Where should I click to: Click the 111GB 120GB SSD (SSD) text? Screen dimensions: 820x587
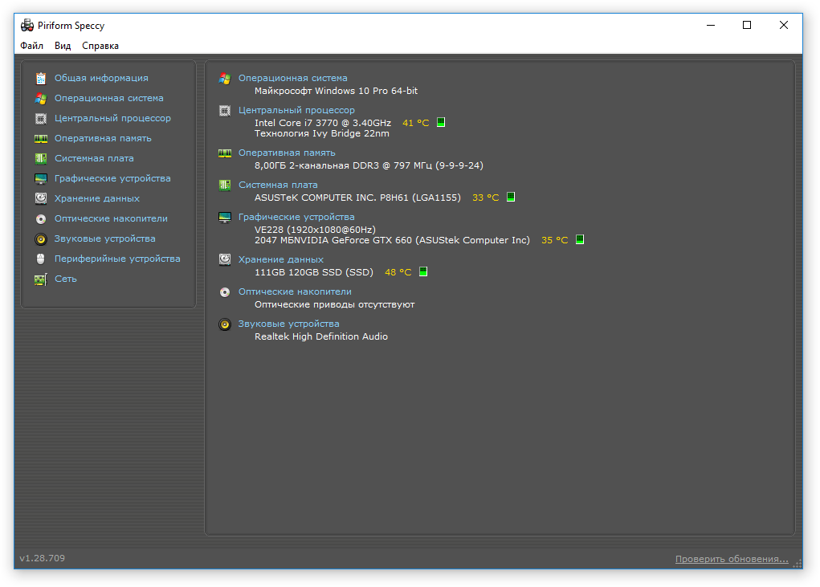pos(314,272)
